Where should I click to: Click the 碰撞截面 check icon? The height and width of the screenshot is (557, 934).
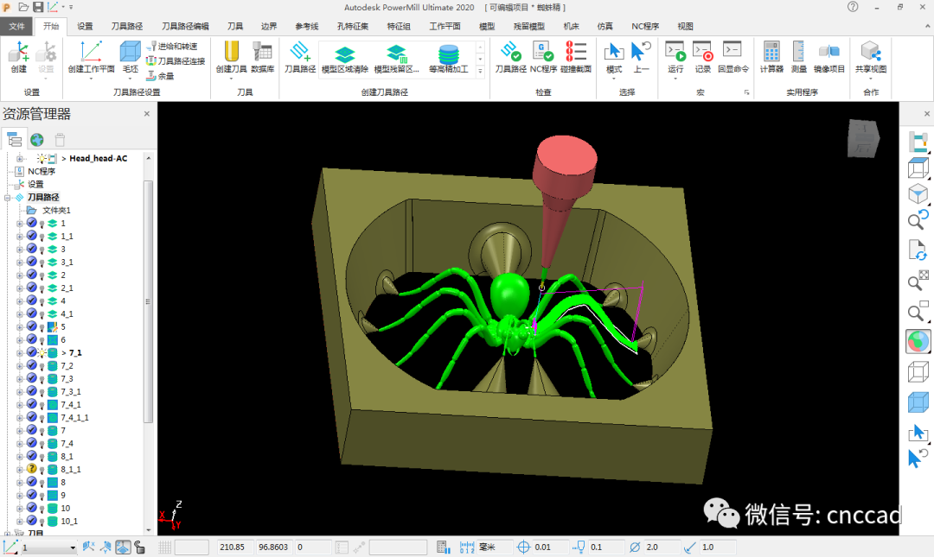(576, 57)
